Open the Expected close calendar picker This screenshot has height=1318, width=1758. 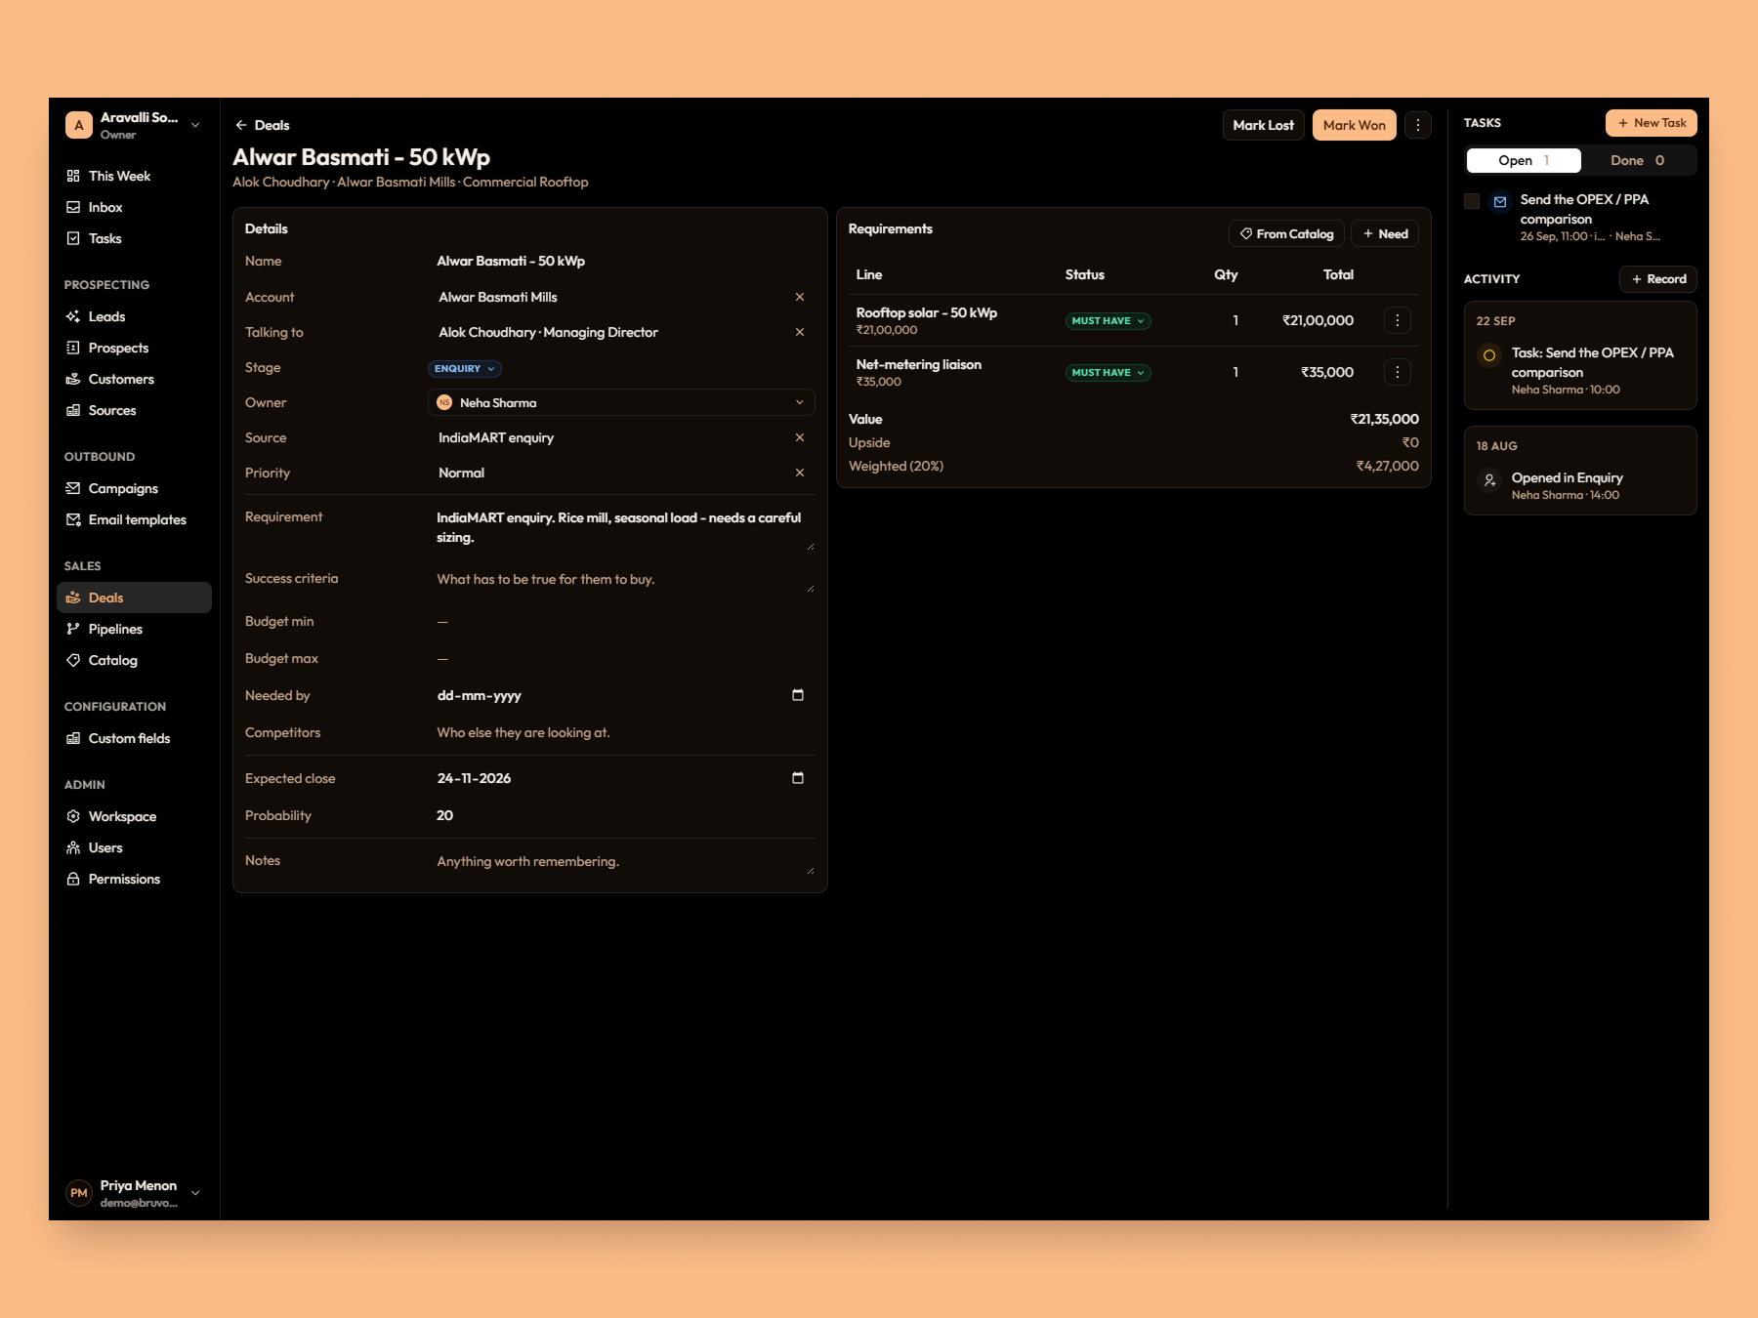798,778
